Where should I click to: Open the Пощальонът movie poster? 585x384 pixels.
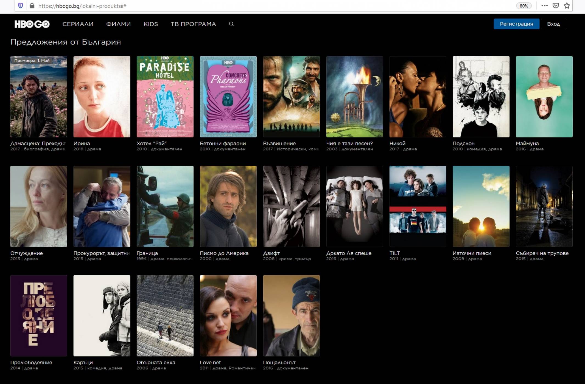pyautogui.click(x=291, y=316)
